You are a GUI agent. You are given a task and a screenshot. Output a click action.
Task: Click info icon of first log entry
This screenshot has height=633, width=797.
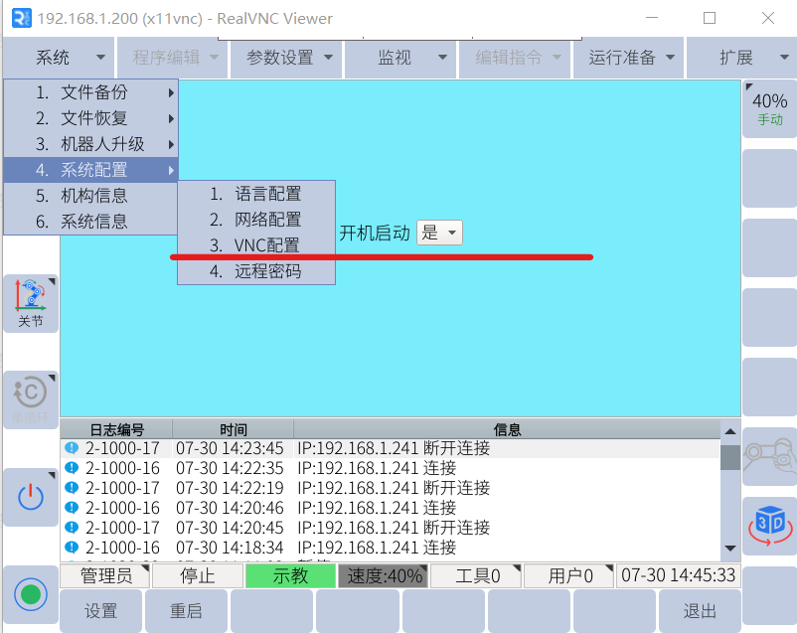click(72, 448)
